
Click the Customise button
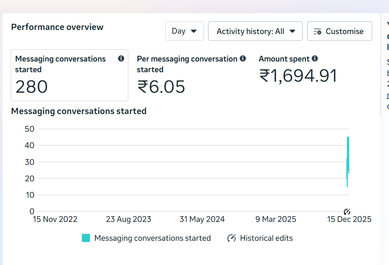pos(339,31)
